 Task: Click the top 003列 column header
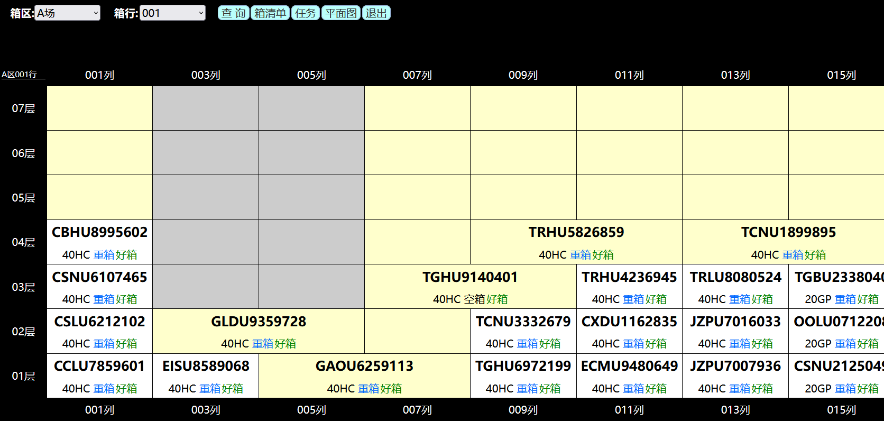coord(206,75)
